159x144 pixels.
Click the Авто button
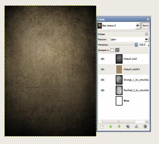tap(145, 26)
